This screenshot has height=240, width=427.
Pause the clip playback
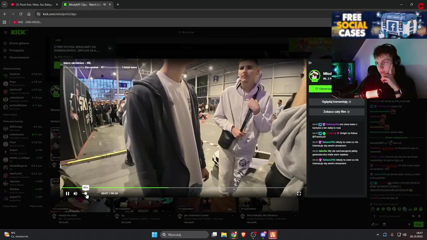[x=67, y=193]
